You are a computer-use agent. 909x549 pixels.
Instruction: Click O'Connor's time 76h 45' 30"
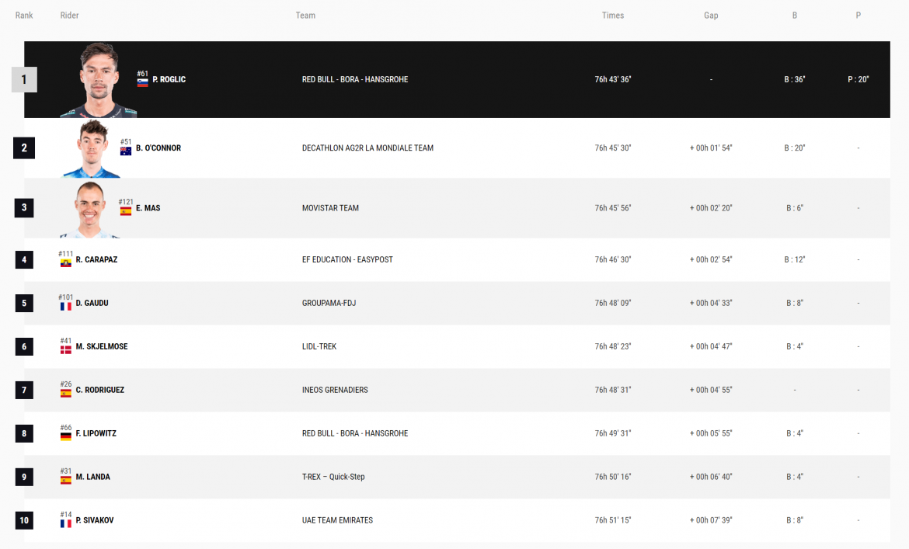(x=613, y=148)
